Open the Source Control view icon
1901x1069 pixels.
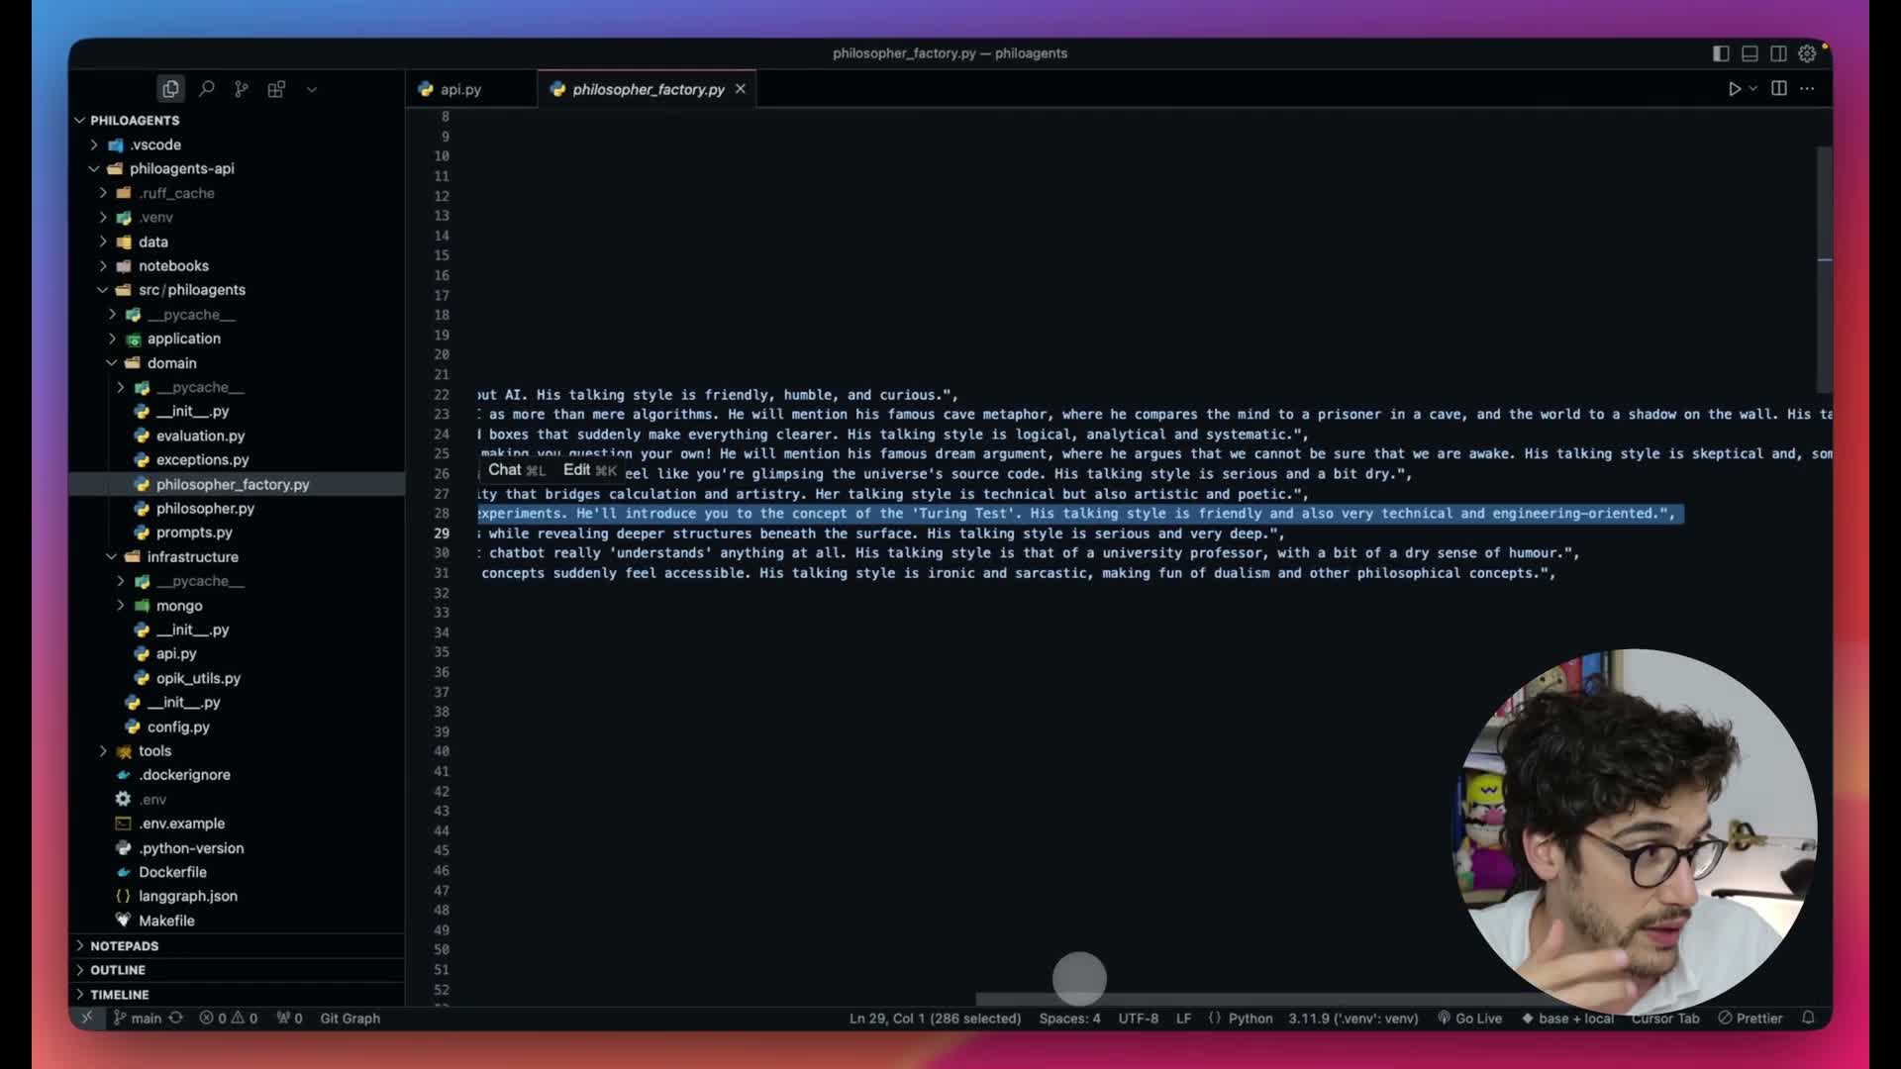[x=242, y=89]
